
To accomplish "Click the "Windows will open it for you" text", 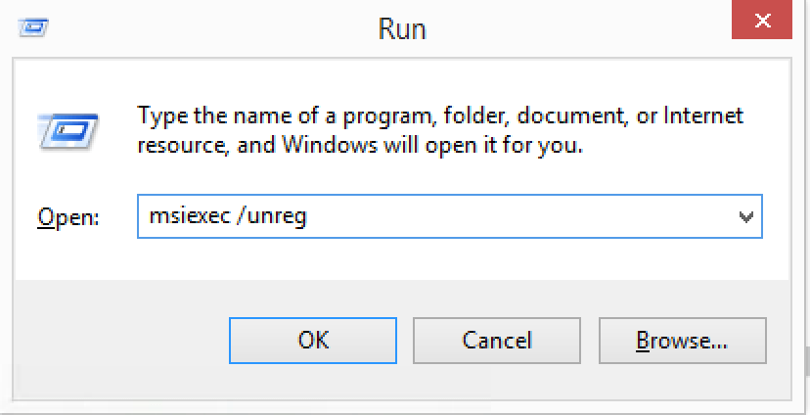I will [x=435, y=148].
